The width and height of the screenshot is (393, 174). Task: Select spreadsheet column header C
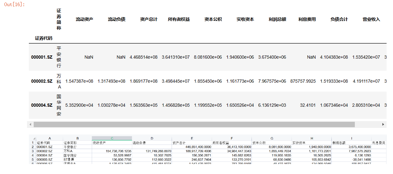click(x=112, y=138)
